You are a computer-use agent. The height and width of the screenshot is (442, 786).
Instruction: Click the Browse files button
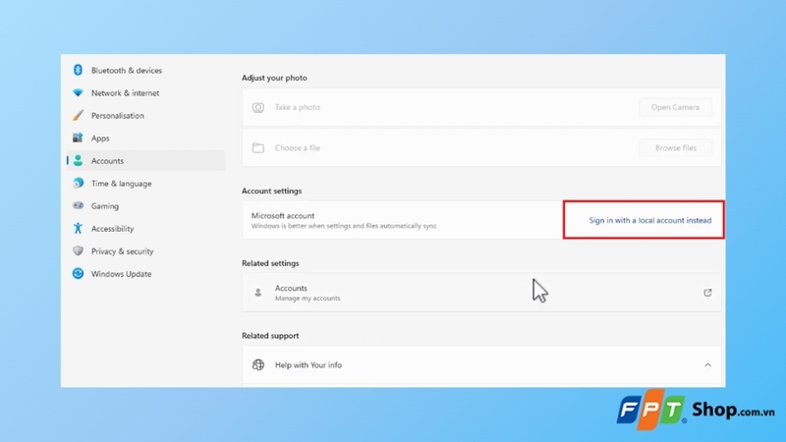pos(675,148)
